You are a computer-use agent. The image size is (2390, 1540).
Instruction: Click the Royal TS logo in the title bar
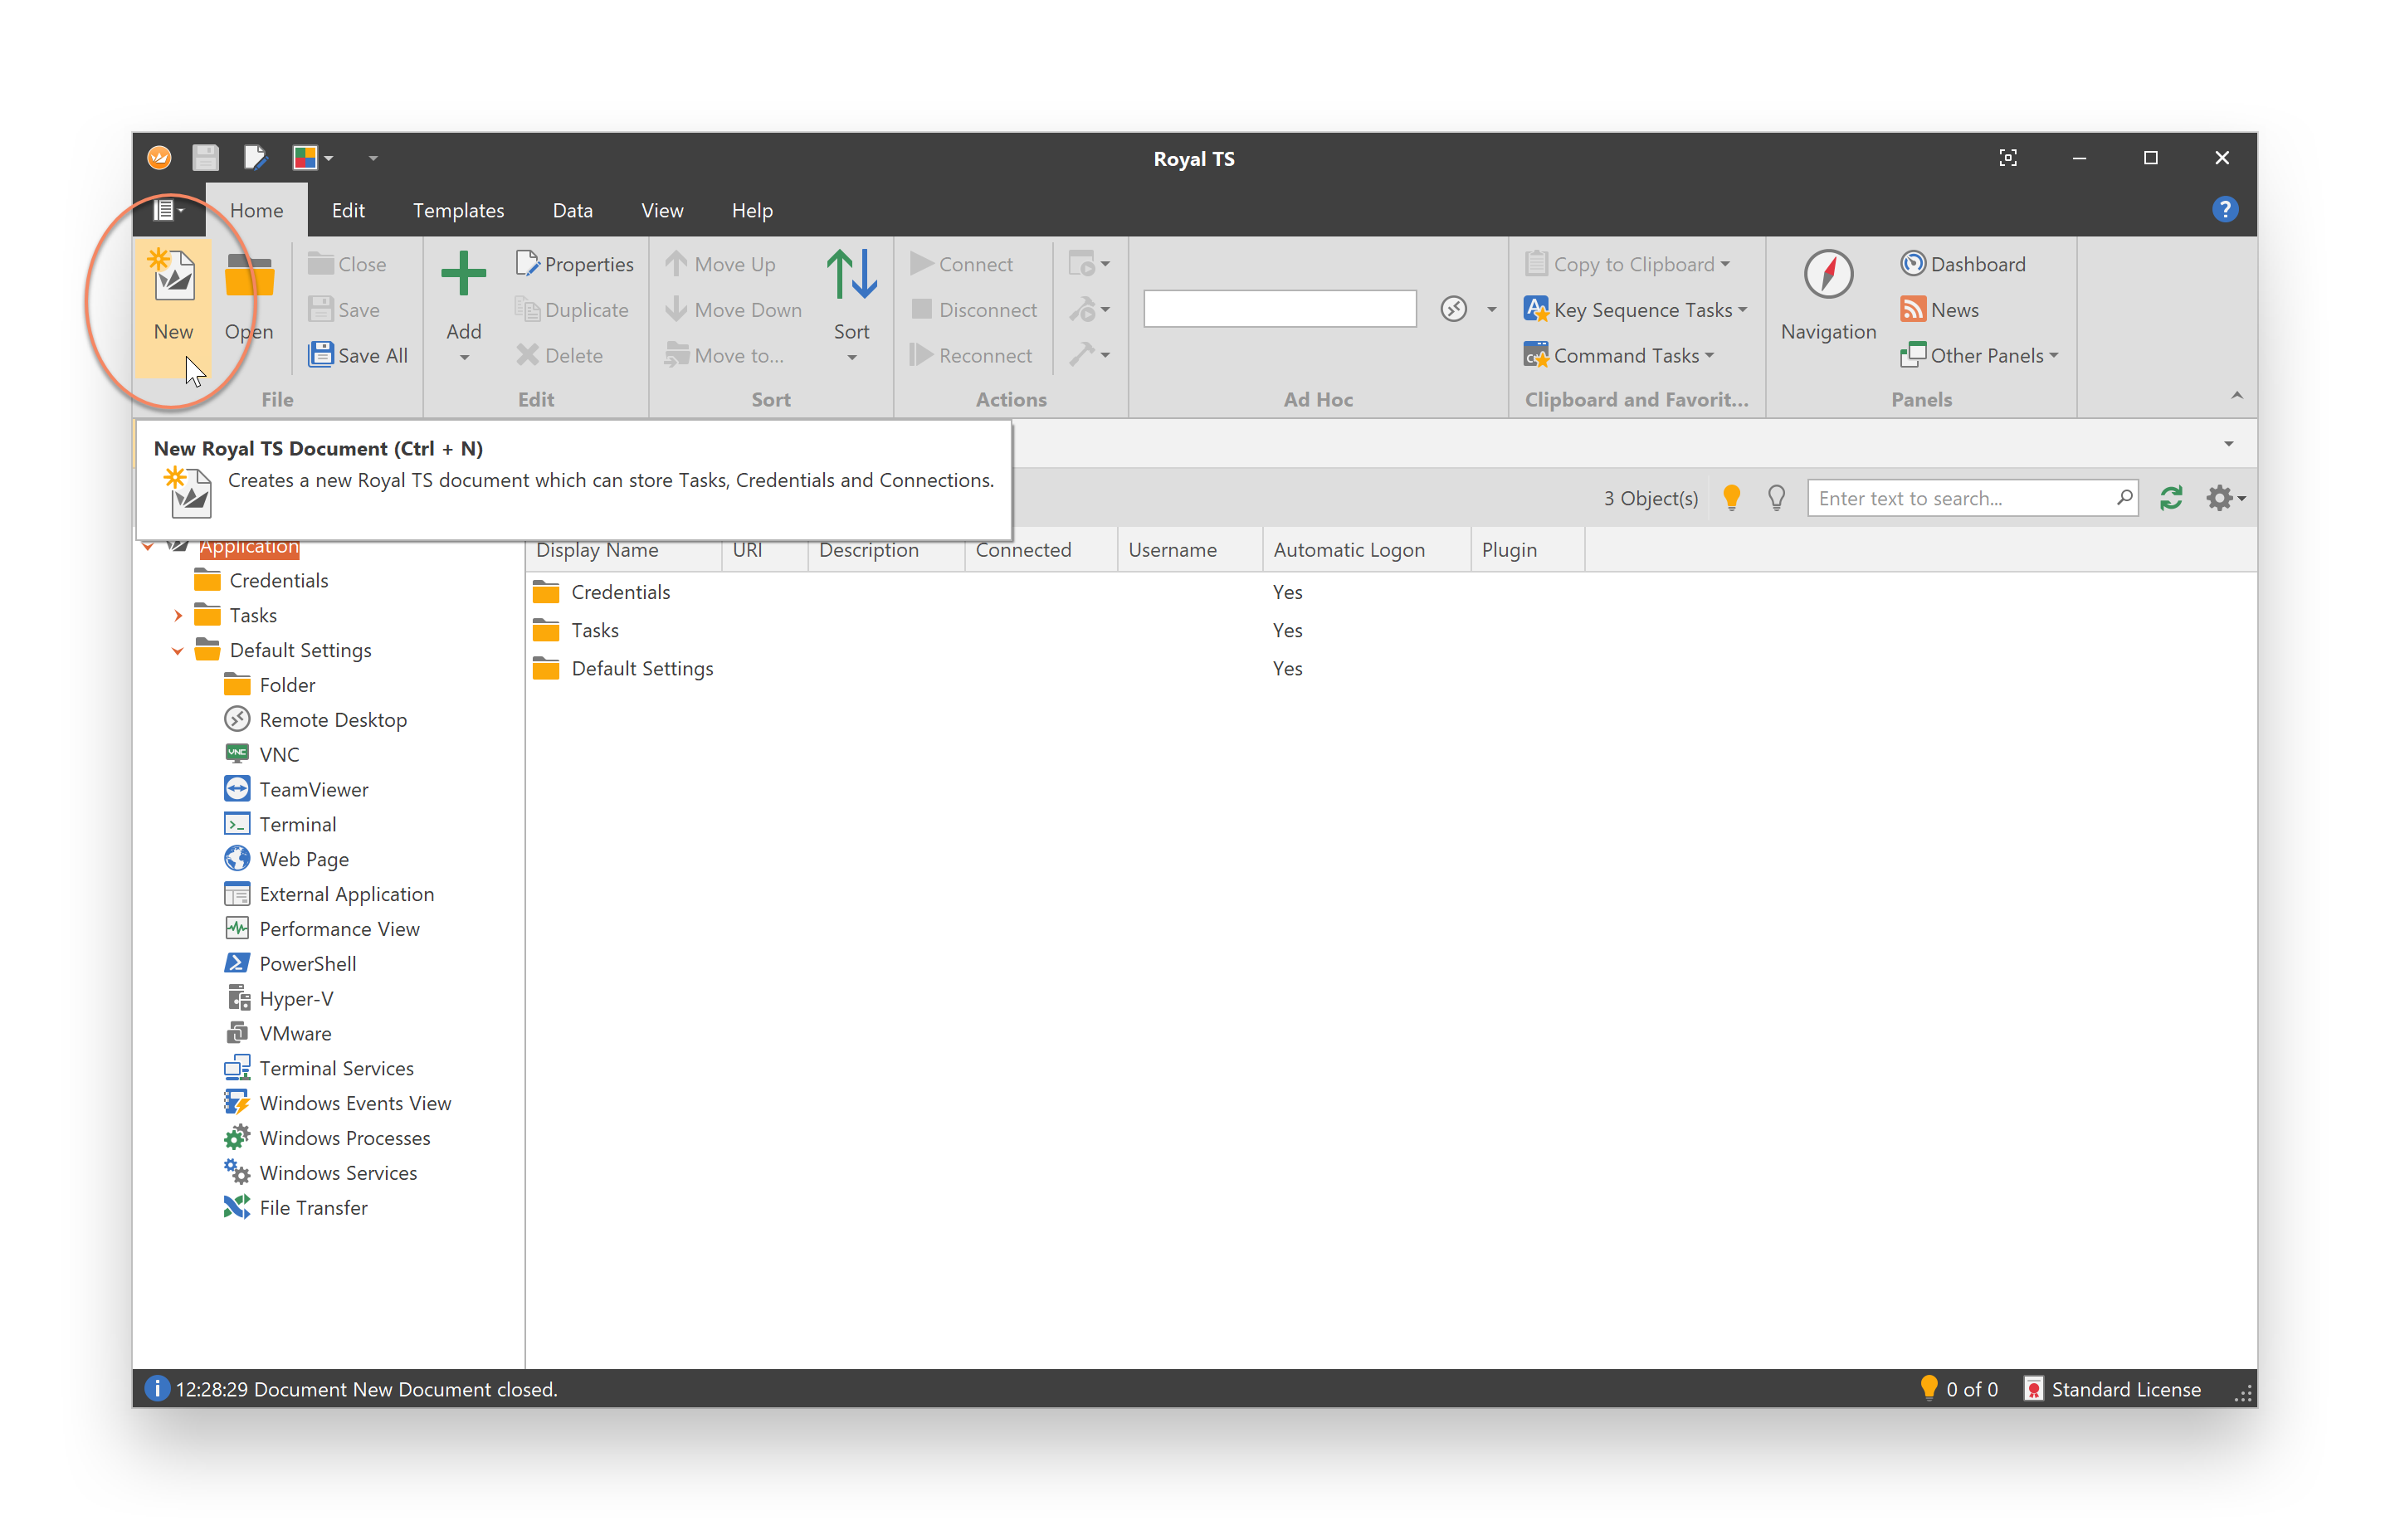(159, 158)
